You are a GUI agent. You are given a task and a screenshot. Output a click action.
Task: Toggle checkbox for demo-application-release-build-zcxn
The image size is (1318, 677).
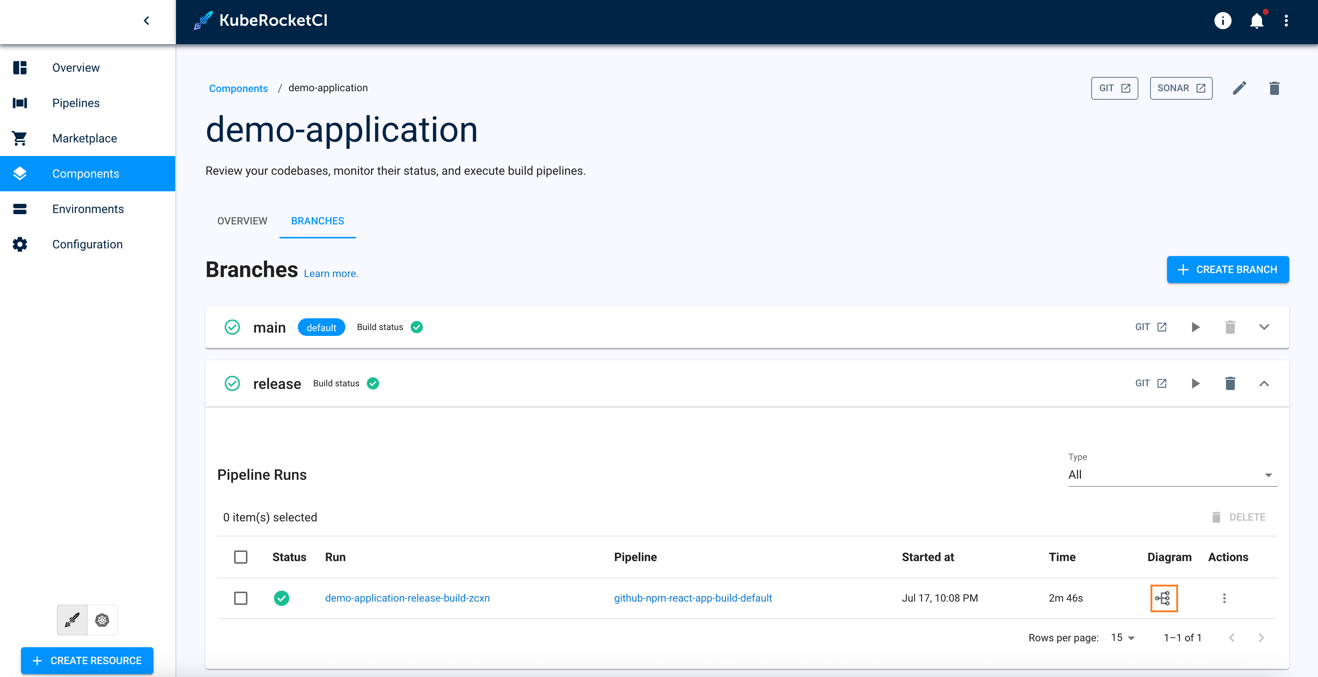[x=241, y=598]
